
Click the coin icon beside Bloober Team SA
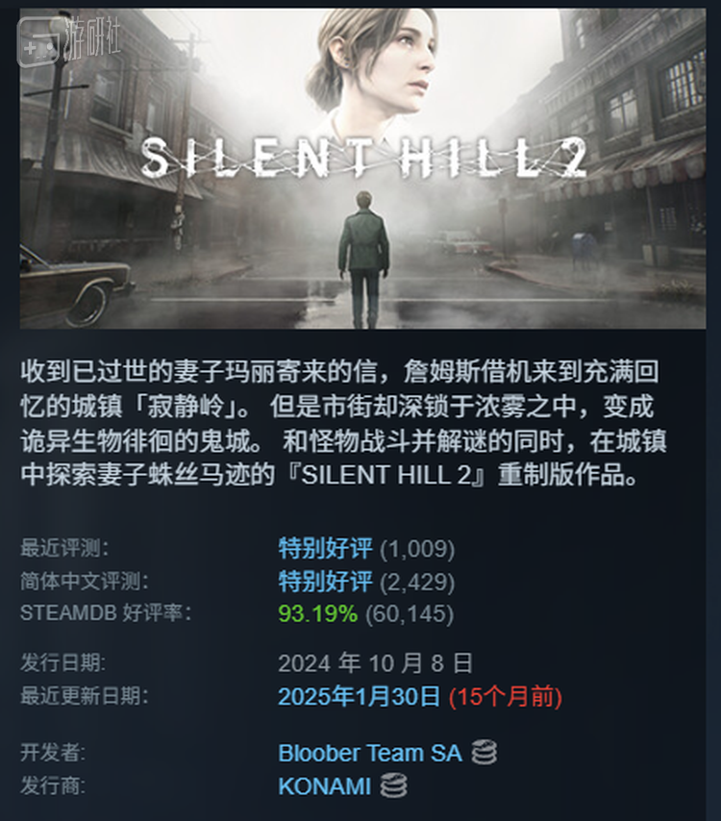(484, 753)
